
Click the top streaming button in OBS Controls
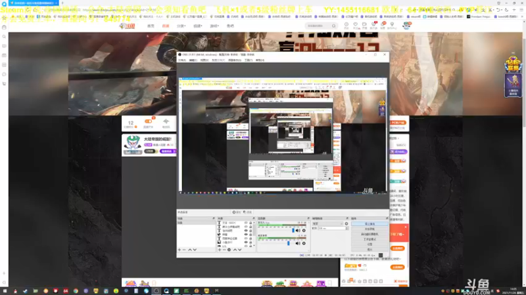tap(370, 224)
